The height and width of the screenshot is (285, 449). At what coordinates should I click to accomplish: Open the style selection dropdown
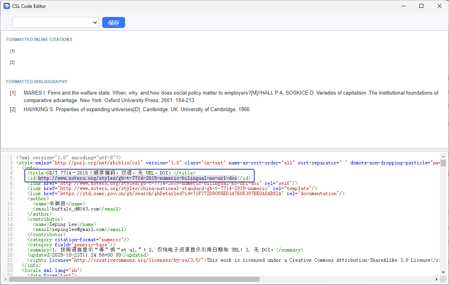[x=56, y=22]
